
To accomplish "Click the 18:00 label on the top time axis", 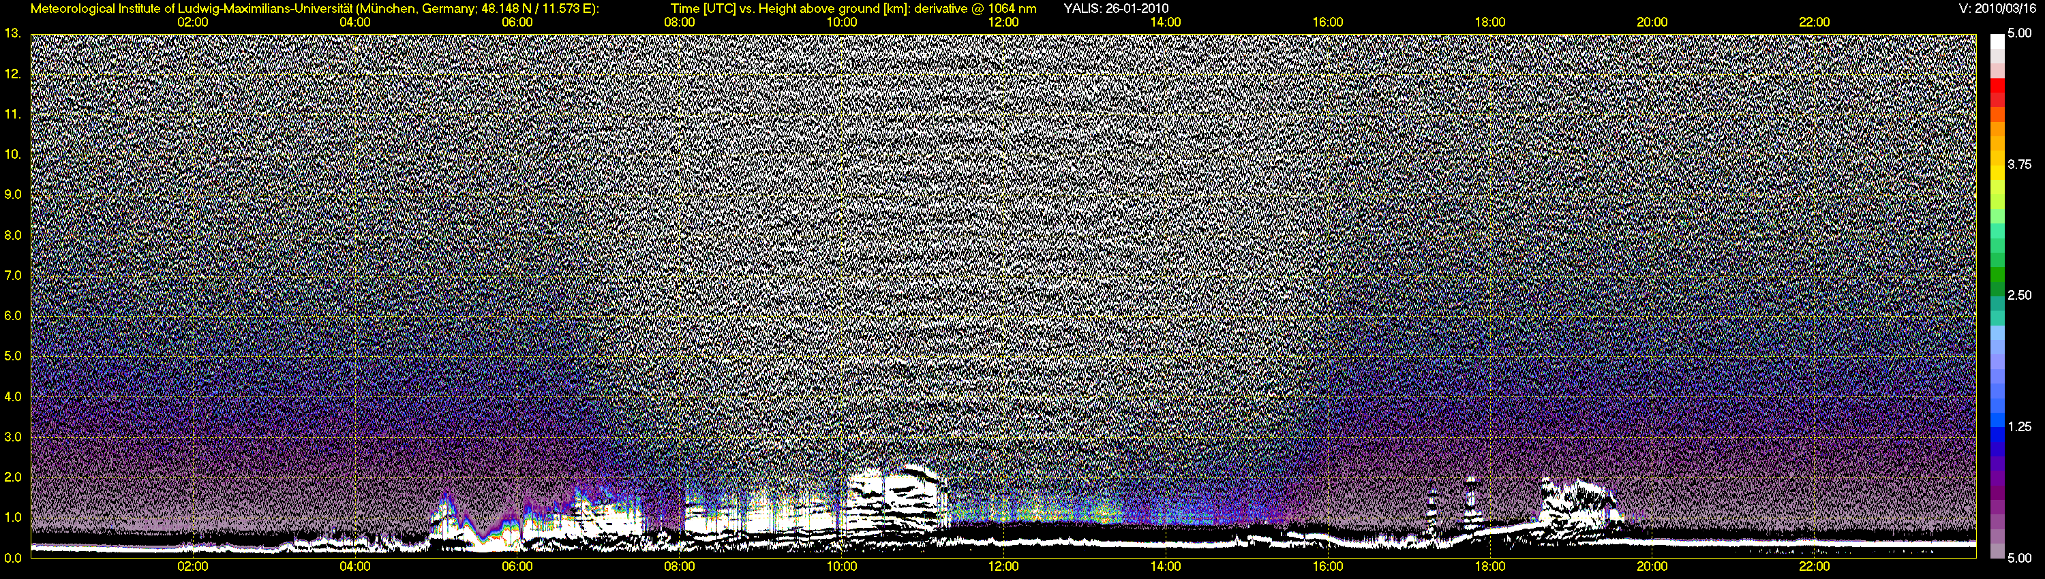I will 1490,22.
